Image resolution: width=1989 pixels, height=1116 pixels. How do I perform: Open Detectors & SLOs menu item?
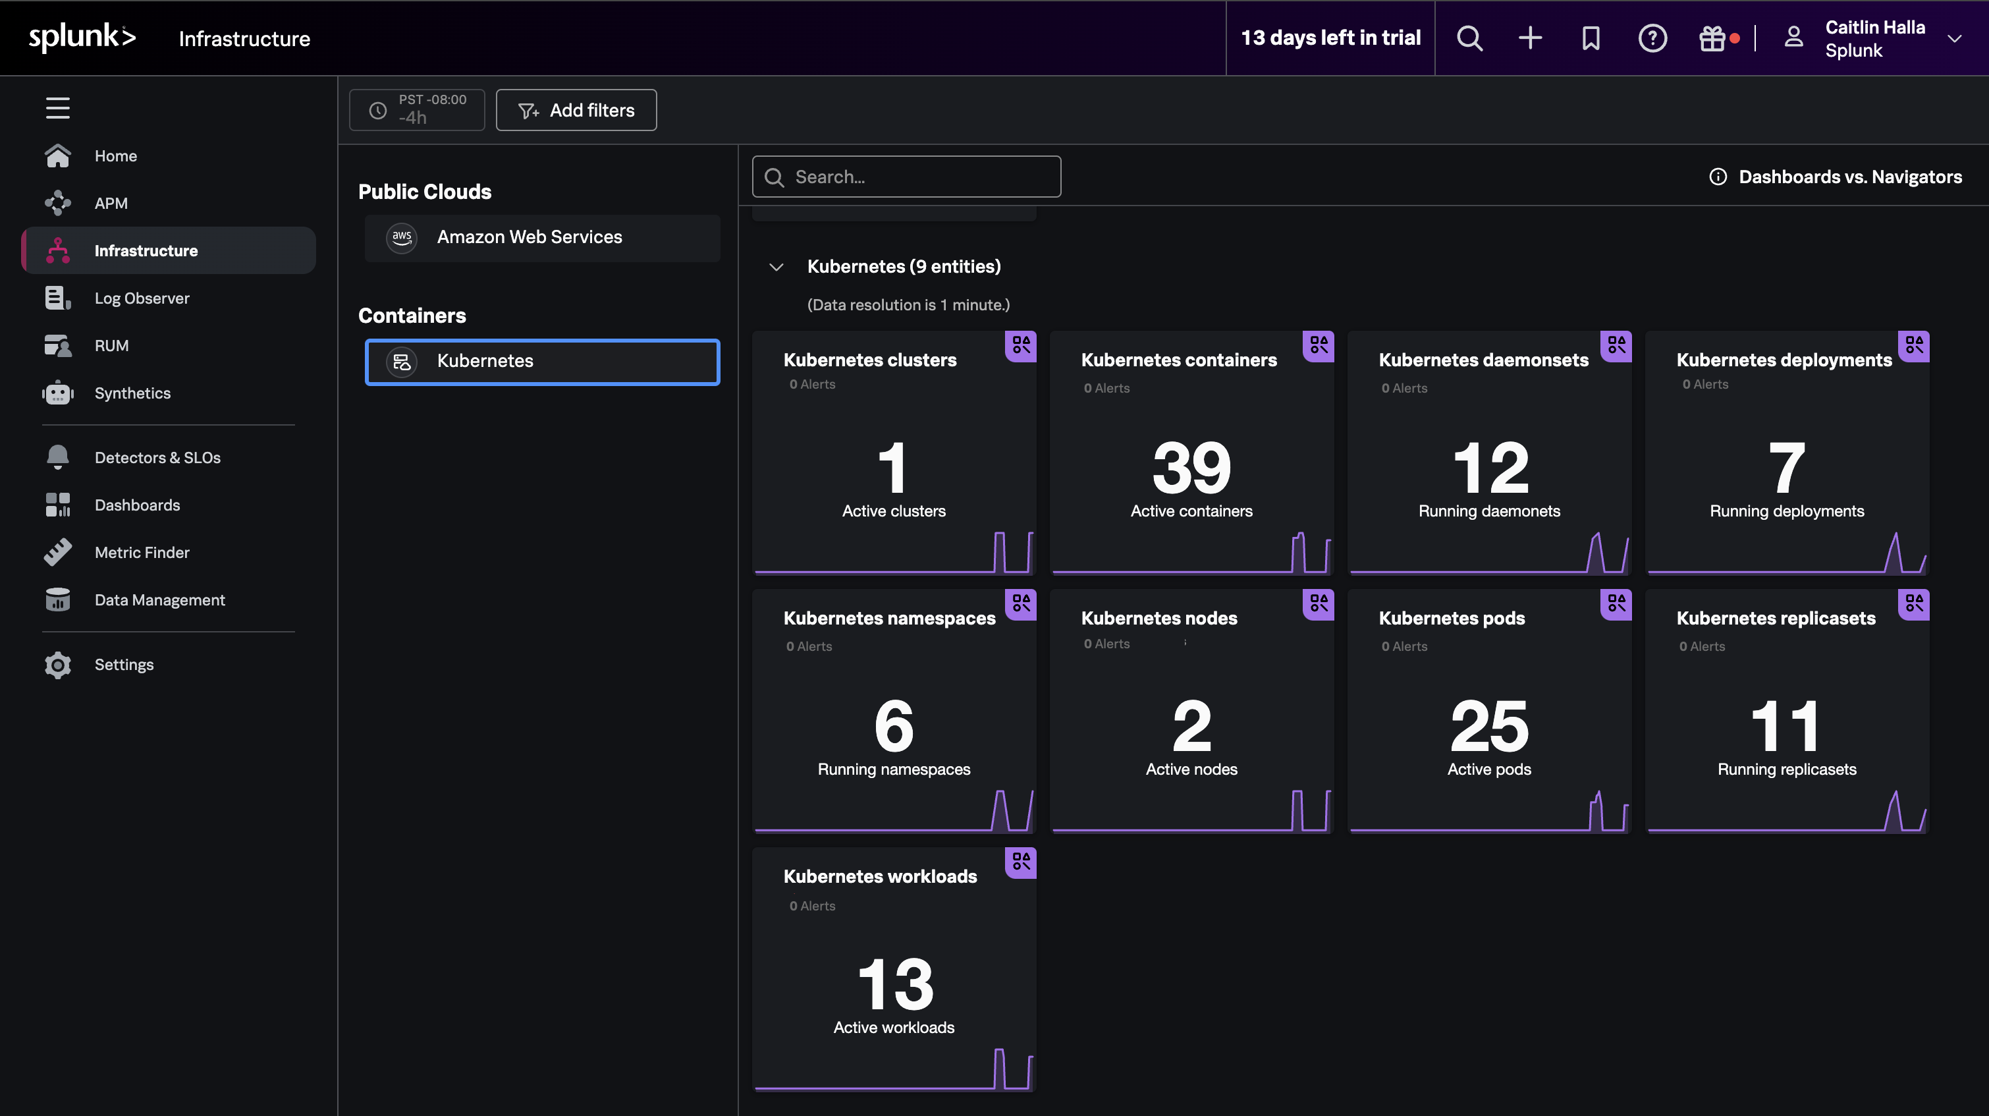[157, 457]
